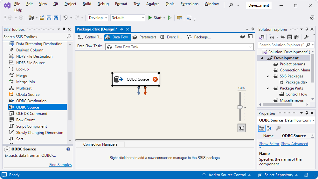Open the Default platform dropdown

(x=143, y=18)
